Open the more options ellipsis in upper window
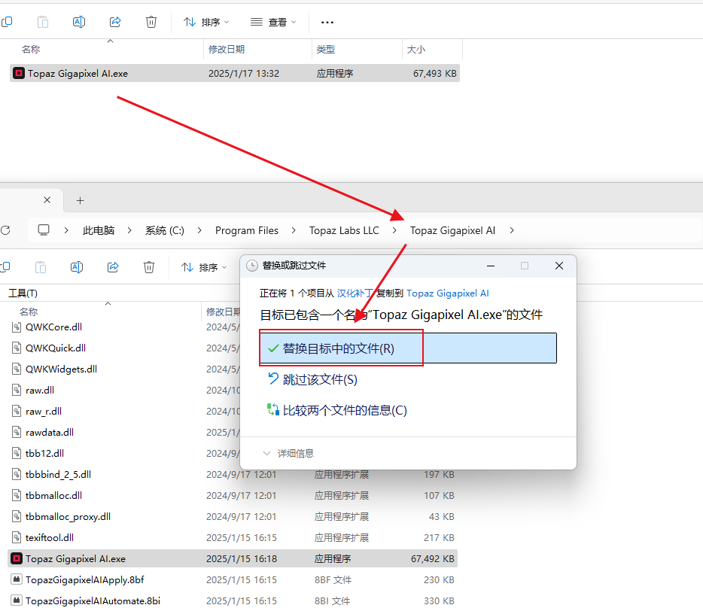 click(x=327, y=22)
